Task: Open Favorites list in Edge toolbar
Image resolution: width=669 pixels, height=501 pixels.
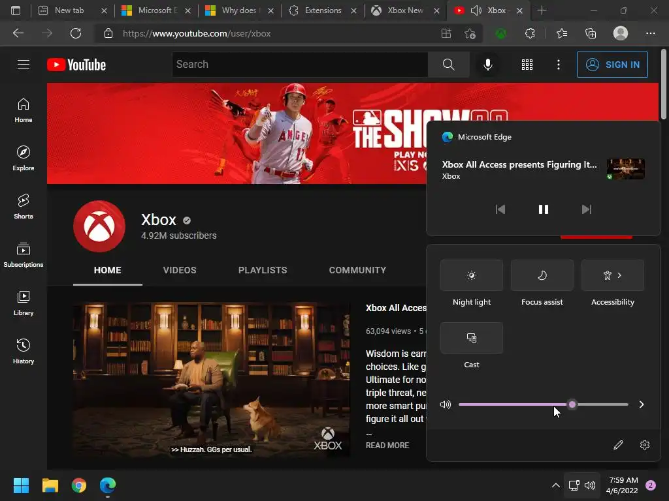Action: point(561,33)
